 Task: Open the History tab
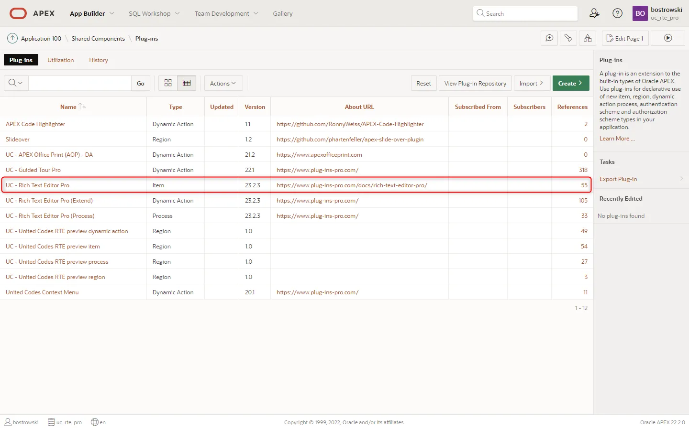click(x=99, y=60)
